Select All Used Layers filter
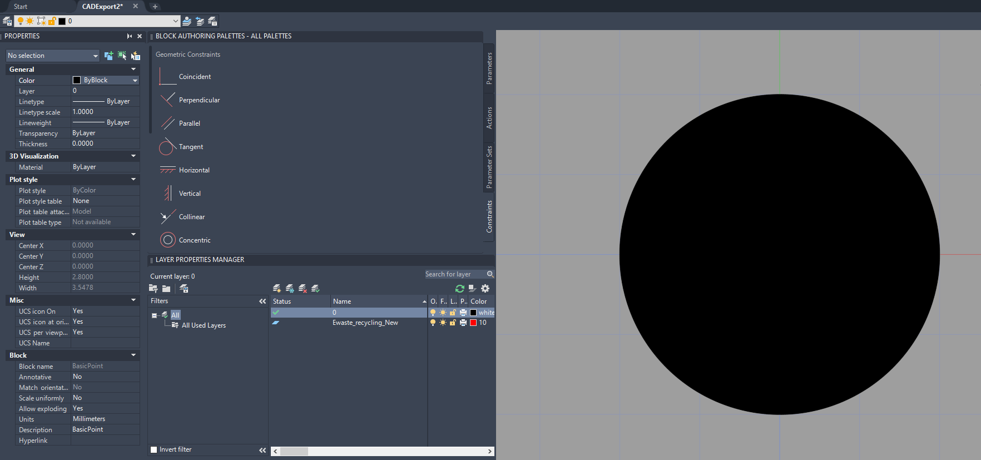The height and width of the screenshot is (460, 981). point(204,325)
